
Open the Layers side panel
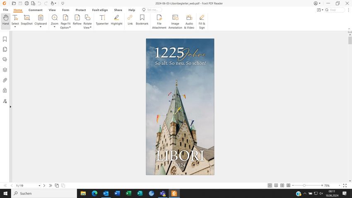(x=5, y=70)
